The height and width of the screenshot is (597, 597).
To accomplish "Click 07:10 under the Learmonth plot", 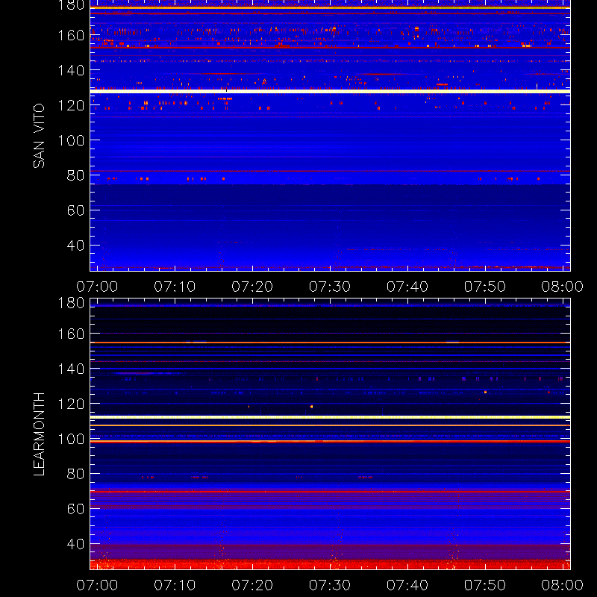I will point(175,585).
